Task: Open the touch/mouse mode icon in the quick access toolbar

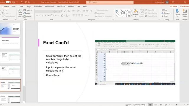Action: (x=29, y=2)
